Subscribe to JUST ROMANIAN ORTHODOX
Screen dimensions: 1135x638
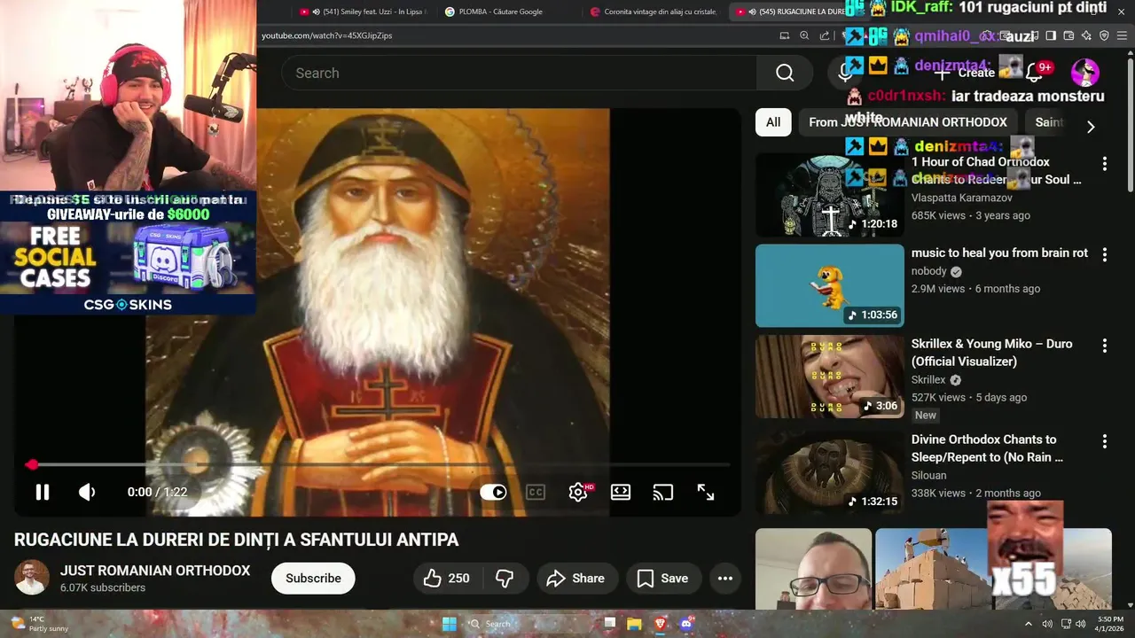pos(313,578)
